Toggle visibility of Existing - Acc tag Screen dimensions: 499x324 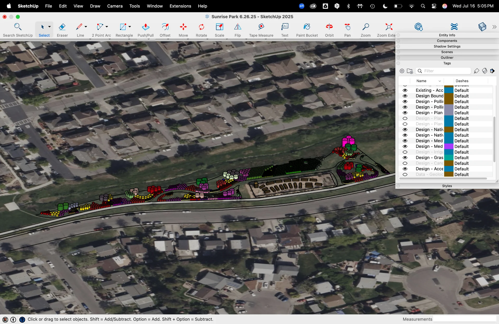coord(405,90)
